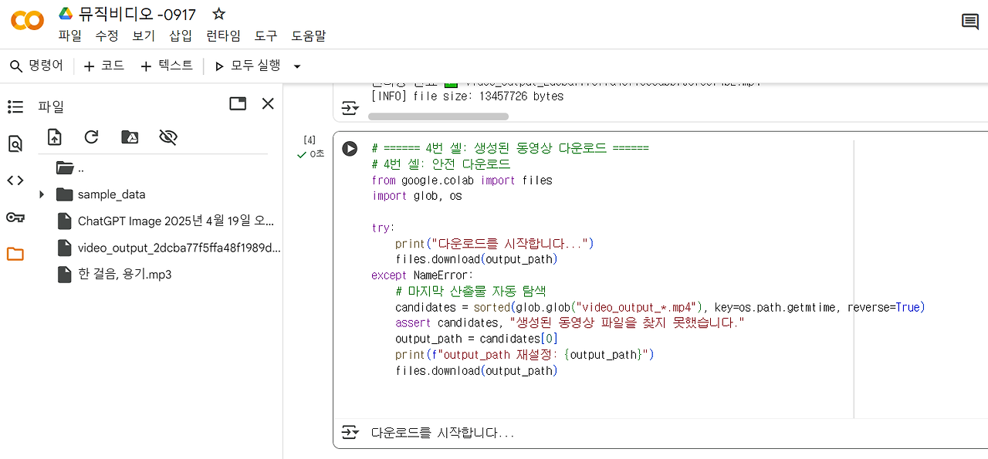Click the 다운로드를 시작합니다... output text

tap(443, 433)
